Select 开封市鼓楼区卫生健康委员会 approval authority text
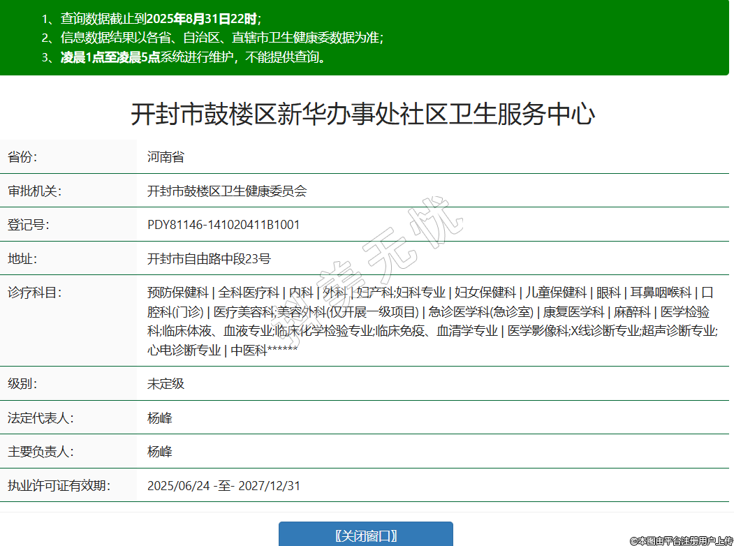 pos(227,191)
